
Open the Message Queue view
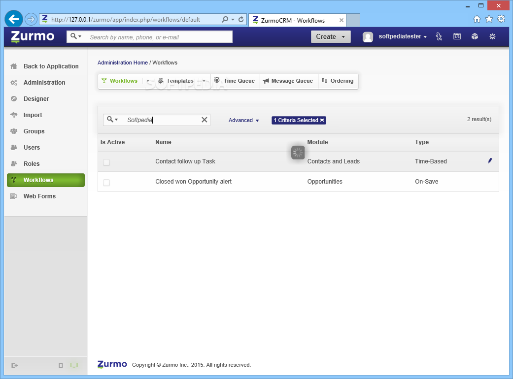tap(289, 81)
